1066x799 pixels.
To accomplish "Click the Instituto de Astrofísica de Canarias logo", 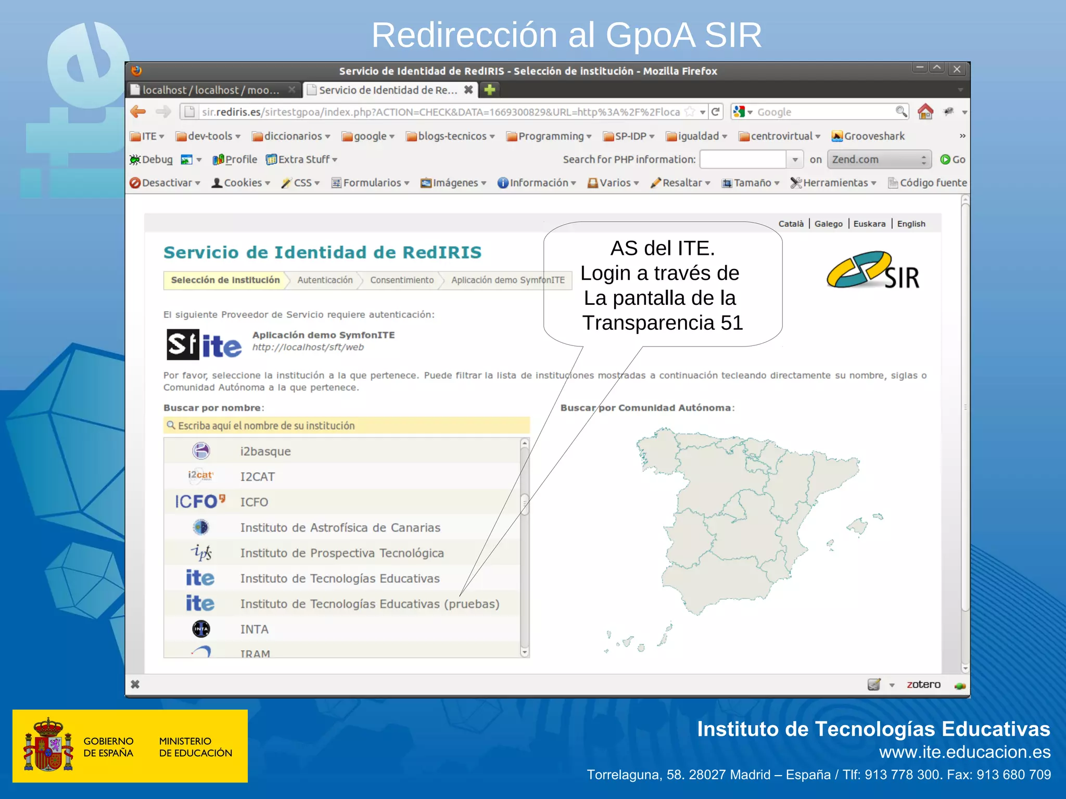I will coord(201,527).
